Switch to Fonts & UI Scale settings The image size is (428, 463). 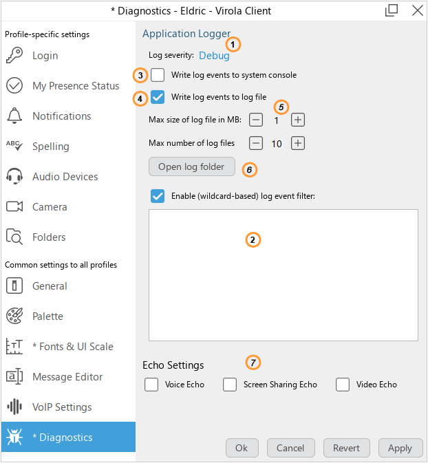pyautogui.click(x=72, y=347)
